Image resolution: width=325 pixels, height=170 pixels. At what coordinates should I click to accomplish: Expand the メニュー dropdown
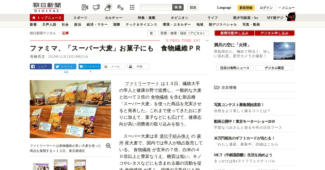point(287,8)
